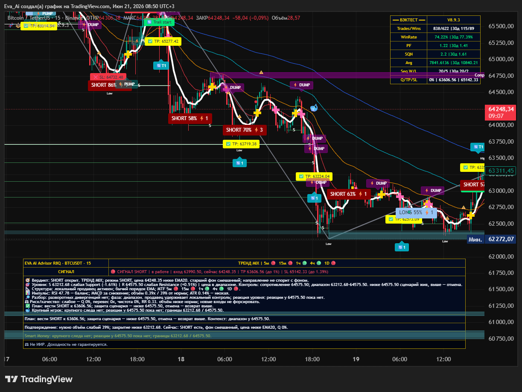
Task: Click the БЭКТЕСТ header cell
Action: pyautogui.click(x=408, y=20)
